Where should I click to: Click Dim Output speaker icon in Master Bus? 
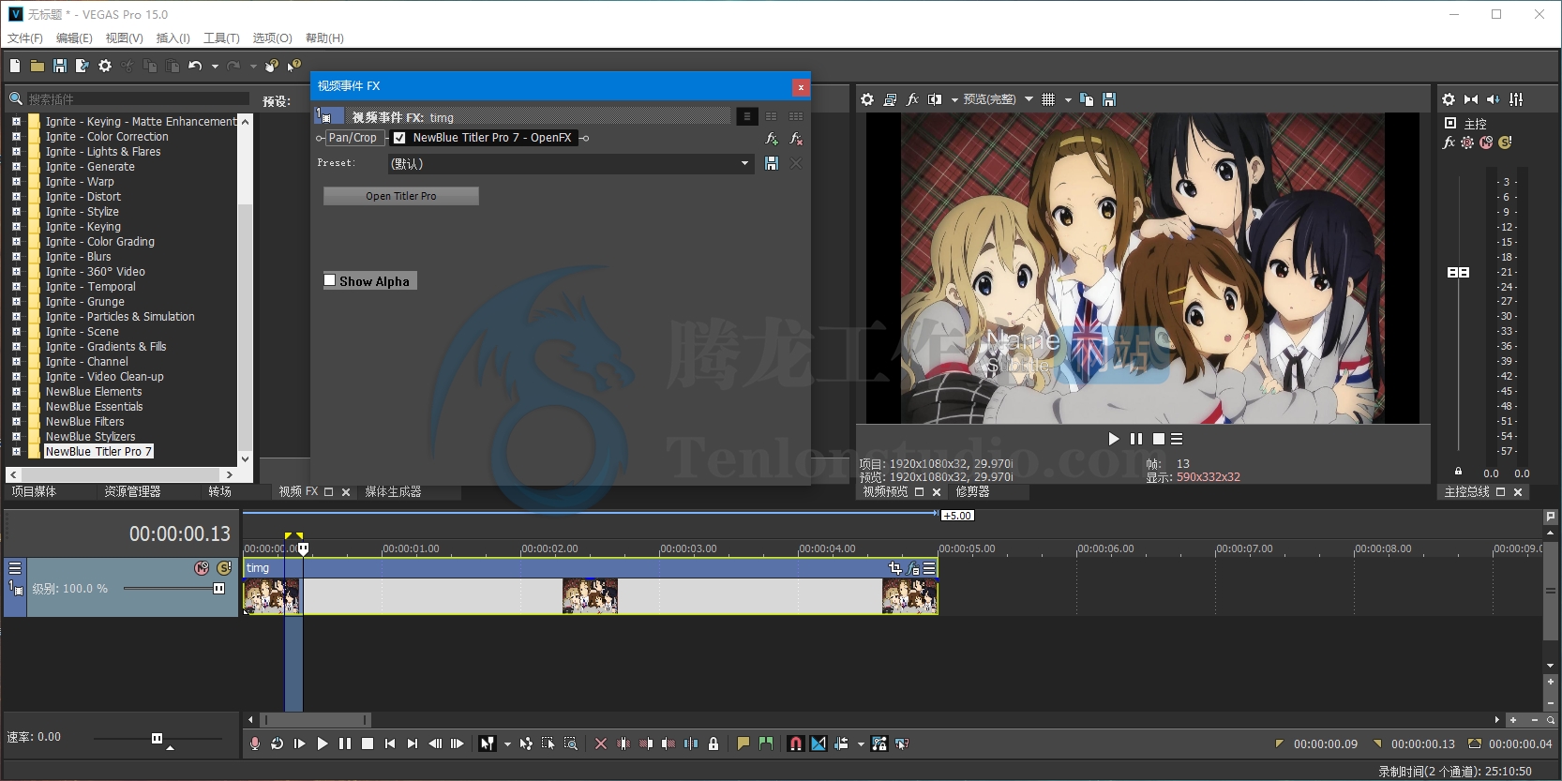[x=1494, y=99]
